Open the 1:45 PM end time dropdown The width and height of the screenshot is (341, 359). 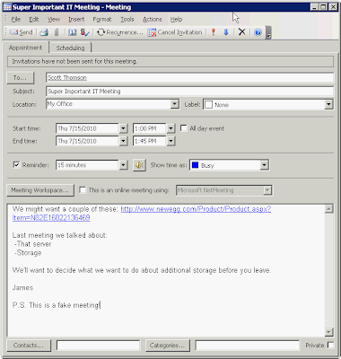170,141
